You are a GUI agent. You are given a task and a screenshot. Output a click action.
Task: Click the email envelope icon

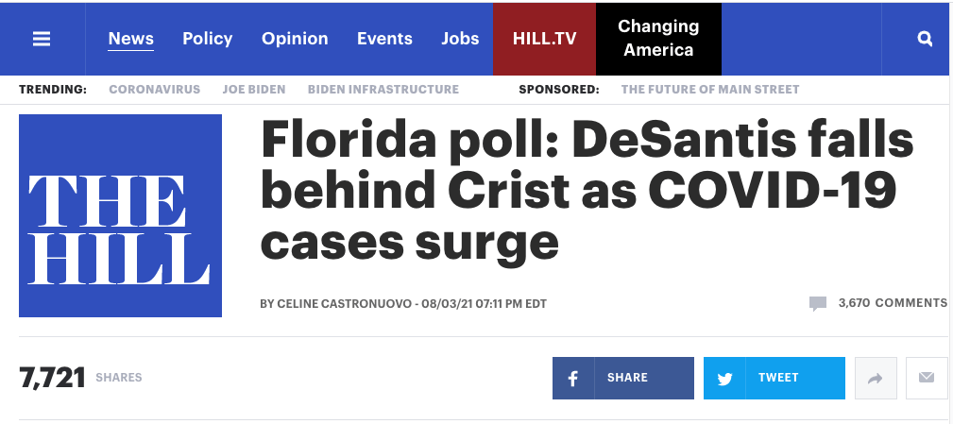pos(927,378)
